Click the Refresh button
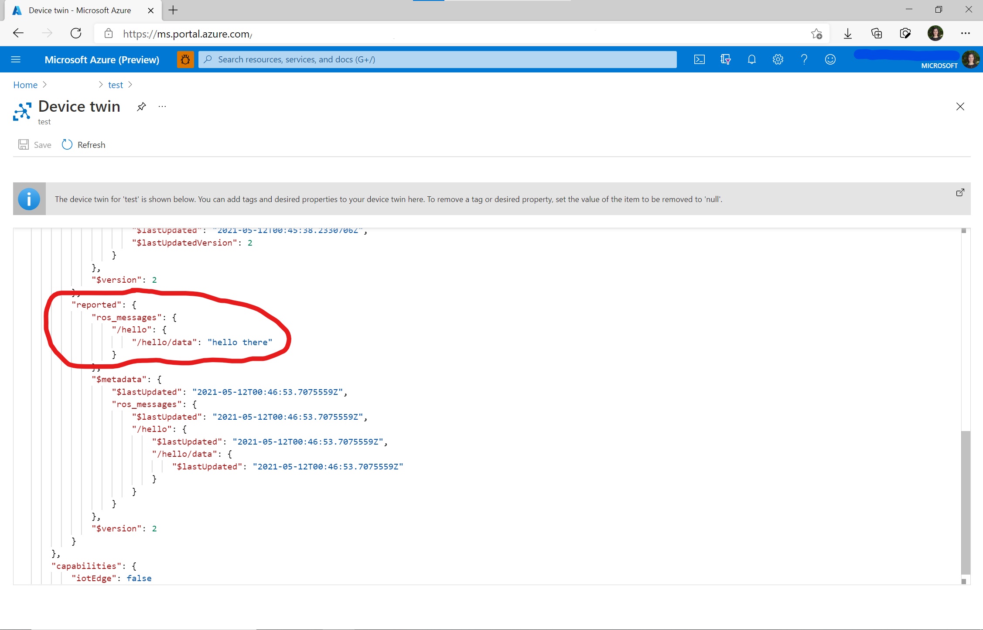 click(x=84, y=145)
